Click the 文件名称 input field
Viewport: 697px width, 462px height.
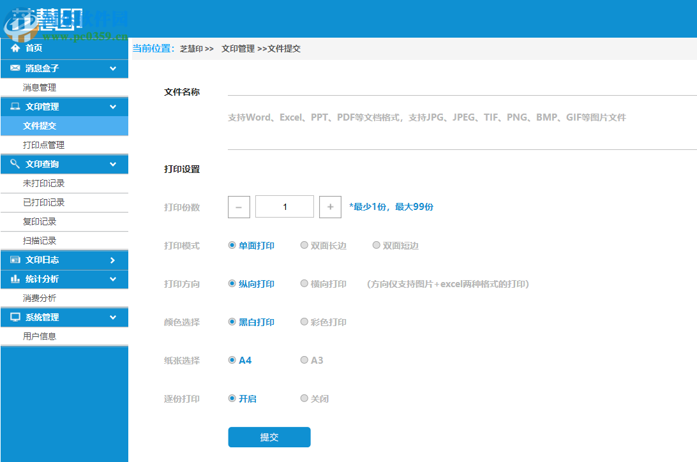[x=383, y=92]
